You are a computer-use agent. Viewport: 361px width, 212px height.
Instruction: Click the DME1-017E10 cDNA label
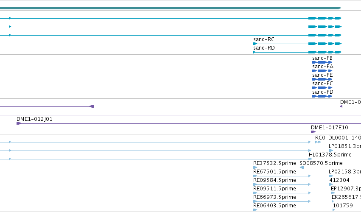pyautogui.click(x=330, y=128)
